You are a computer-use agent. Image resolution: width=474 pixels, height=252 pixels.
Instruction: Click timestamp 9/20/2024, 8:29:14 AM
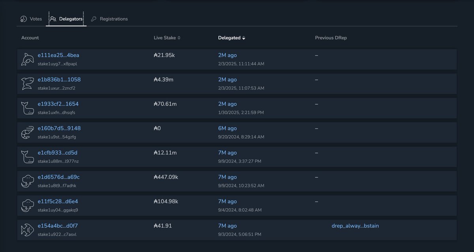pyautogui.click(x=241, y=137)
